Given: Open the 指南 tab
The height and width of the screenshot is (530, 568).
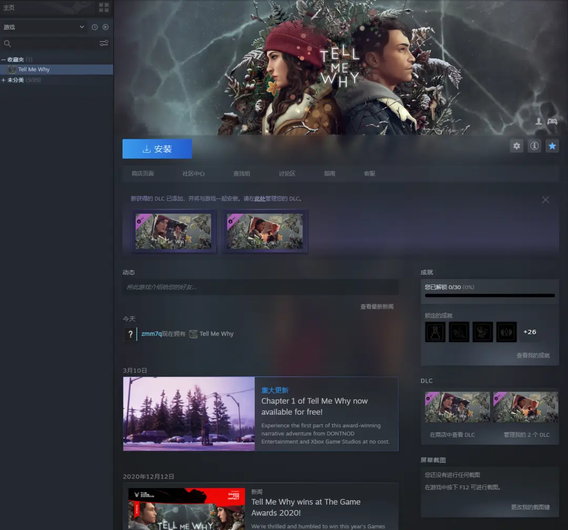Looking at the screenshot, I should click(x=330, y=174).
